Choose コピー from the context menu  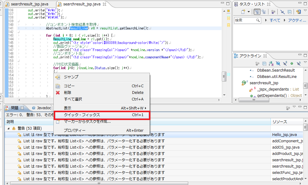click(x=101, y=86)
